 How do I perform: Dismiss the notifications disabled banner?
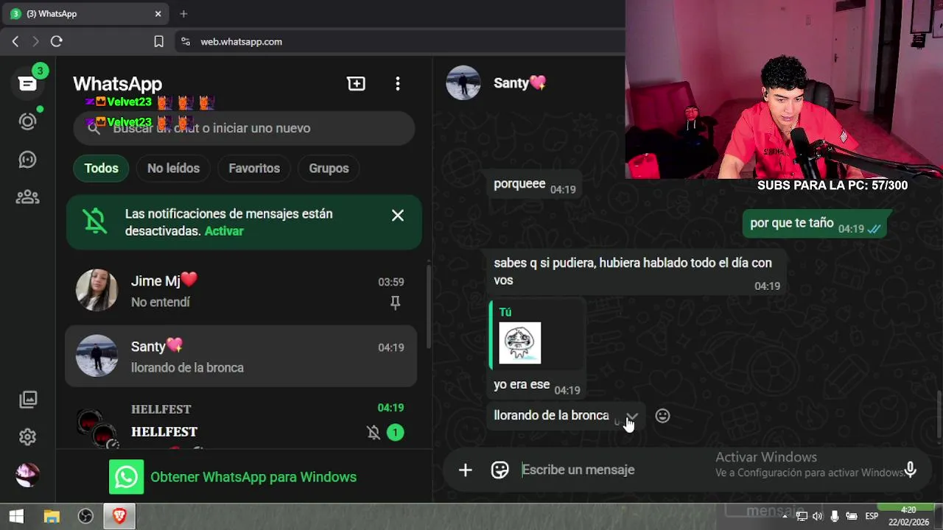(398, 215)
